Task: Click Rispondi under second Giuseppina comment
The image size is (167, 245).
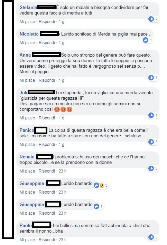Action: click(47, 213)
